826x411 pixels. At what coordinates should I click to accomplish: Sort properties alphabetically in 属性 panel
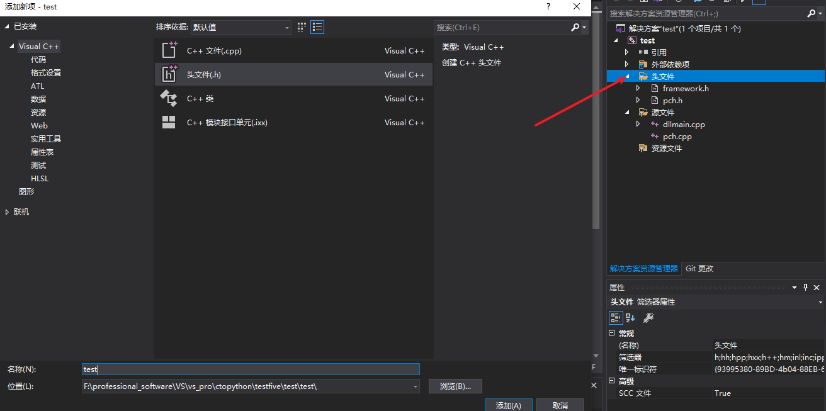630,317
